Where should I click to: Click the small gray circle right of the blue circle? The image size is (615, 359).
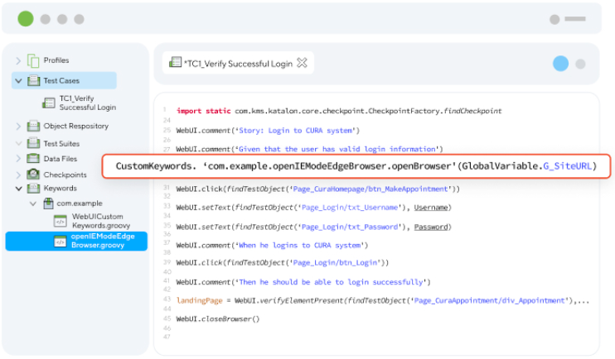click(x=580, y=64)
